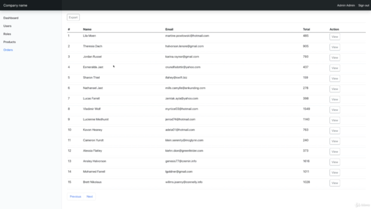The image size is (371, 209).
Task: Click the Total column header
Action: pos(307,30)
